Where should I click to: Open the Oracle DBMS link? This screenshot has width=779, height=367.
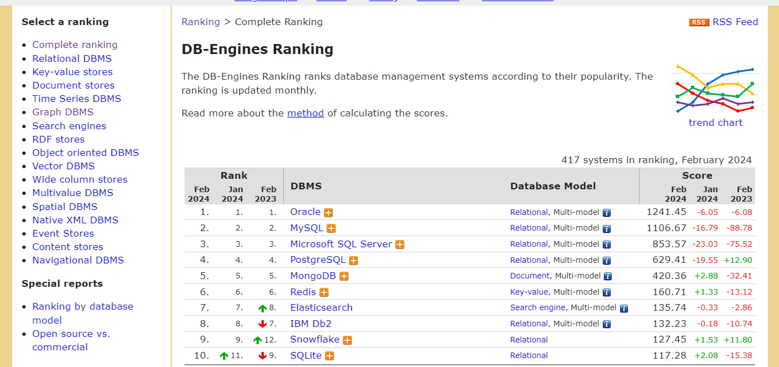pos(306,212)
